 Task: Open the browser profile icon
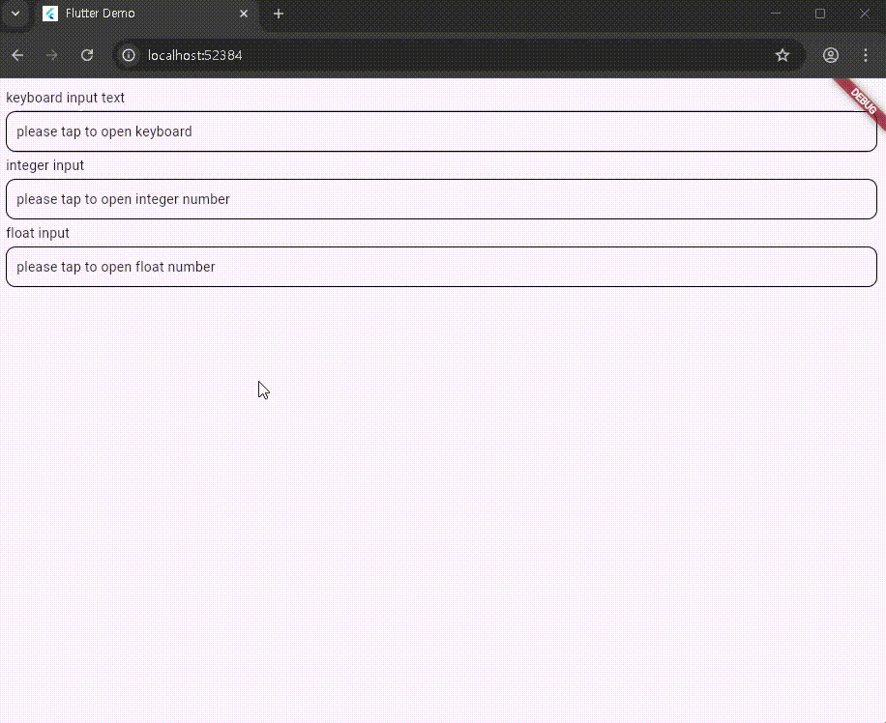831,55
